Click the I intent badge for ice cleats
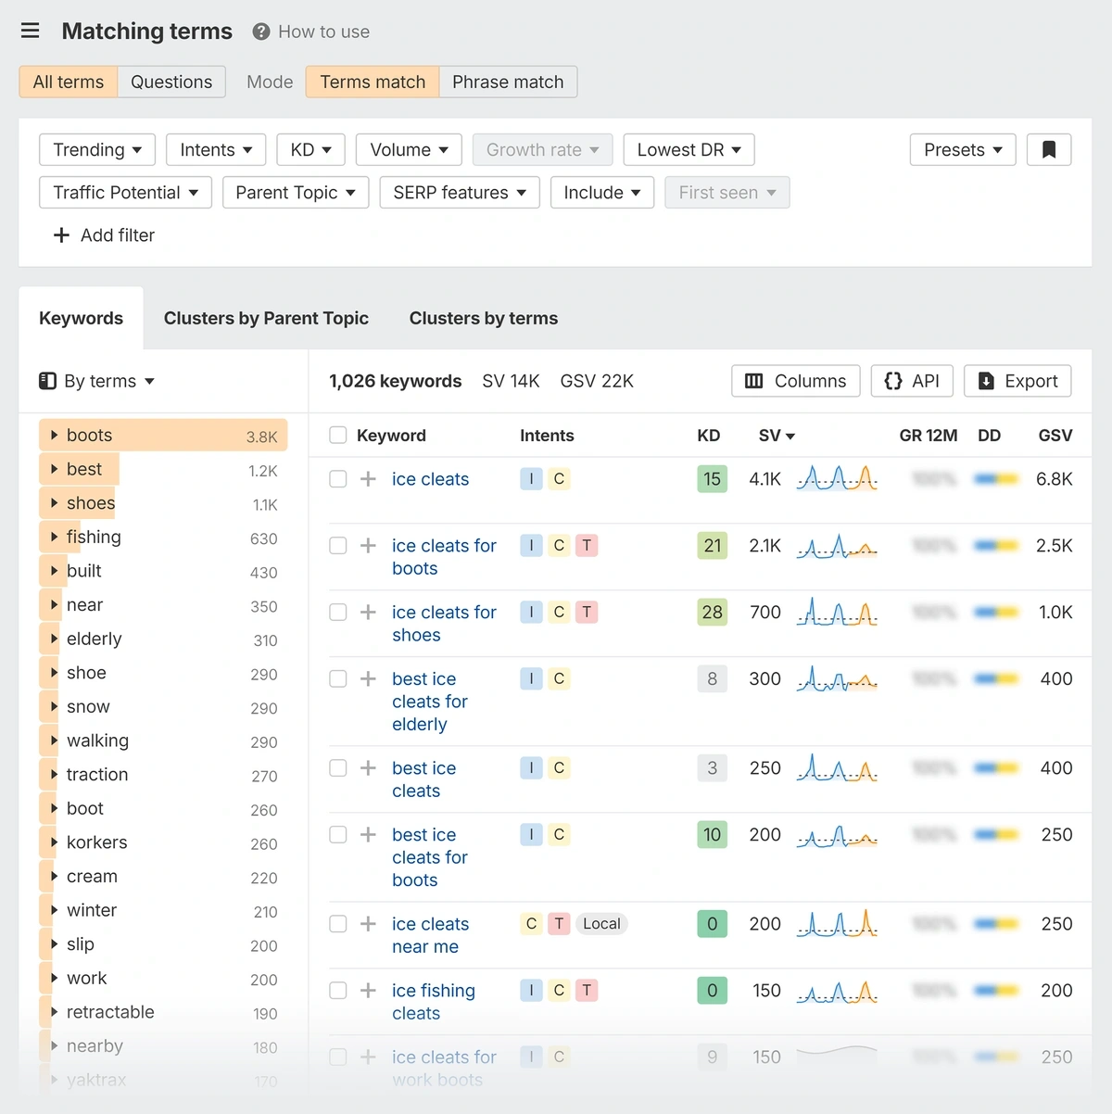This screenshot has width=1112, height=1114. [531, 479]
